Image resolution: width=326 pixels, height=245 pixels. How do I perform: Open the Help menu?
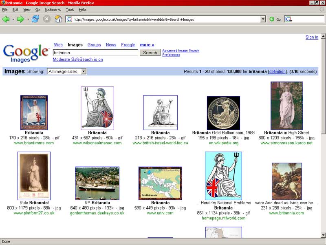[82, 9]
